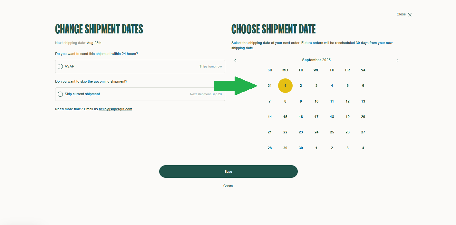The width and height of the screenshot is (456, 225).
Task: Select the ASAP radio button
Action: tap(60, 67)
